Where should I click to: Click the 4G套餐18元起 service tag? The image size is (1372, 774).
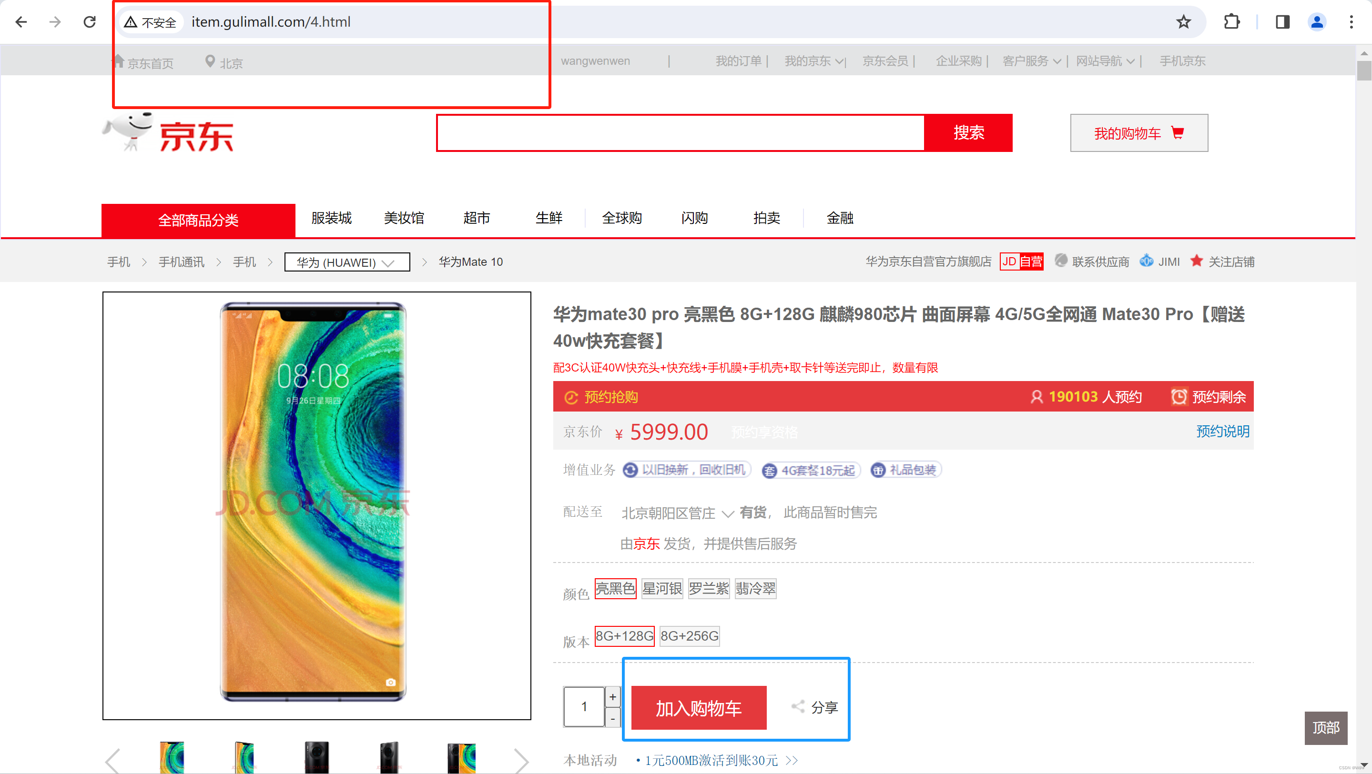click(x=811, y=471)
